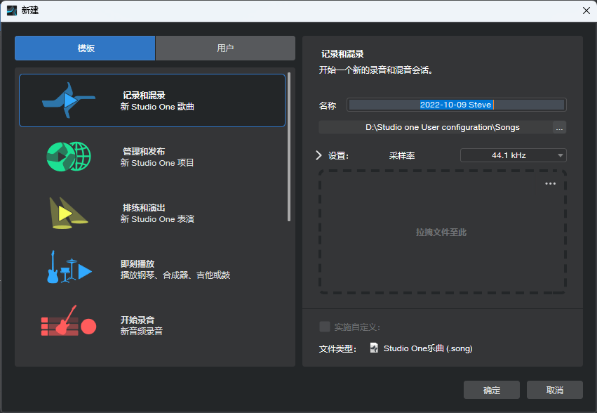Click the Studio One song file type icon
This screenshot has width=597, height=413.
pos(374,348)
